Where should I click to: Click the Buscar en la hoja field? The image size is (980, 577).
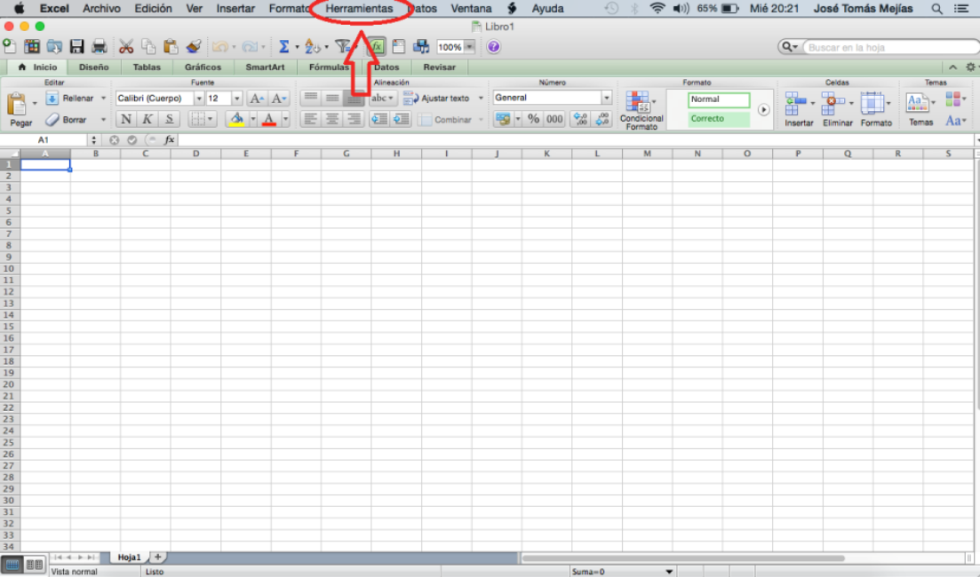[888, 46]
